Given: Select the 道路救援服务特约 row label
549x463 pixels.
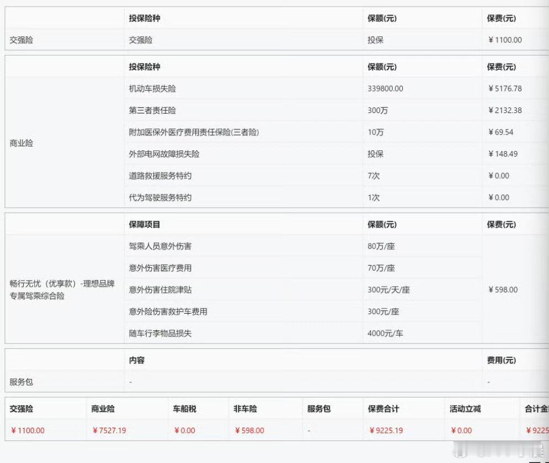Looking at the screenshot, I should pos(160,175).
